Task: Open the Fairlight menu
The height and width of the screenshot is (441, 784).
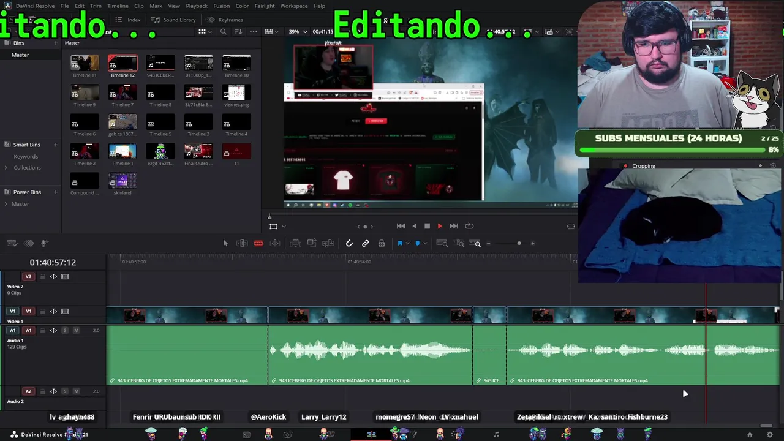Action: [265, 6]
